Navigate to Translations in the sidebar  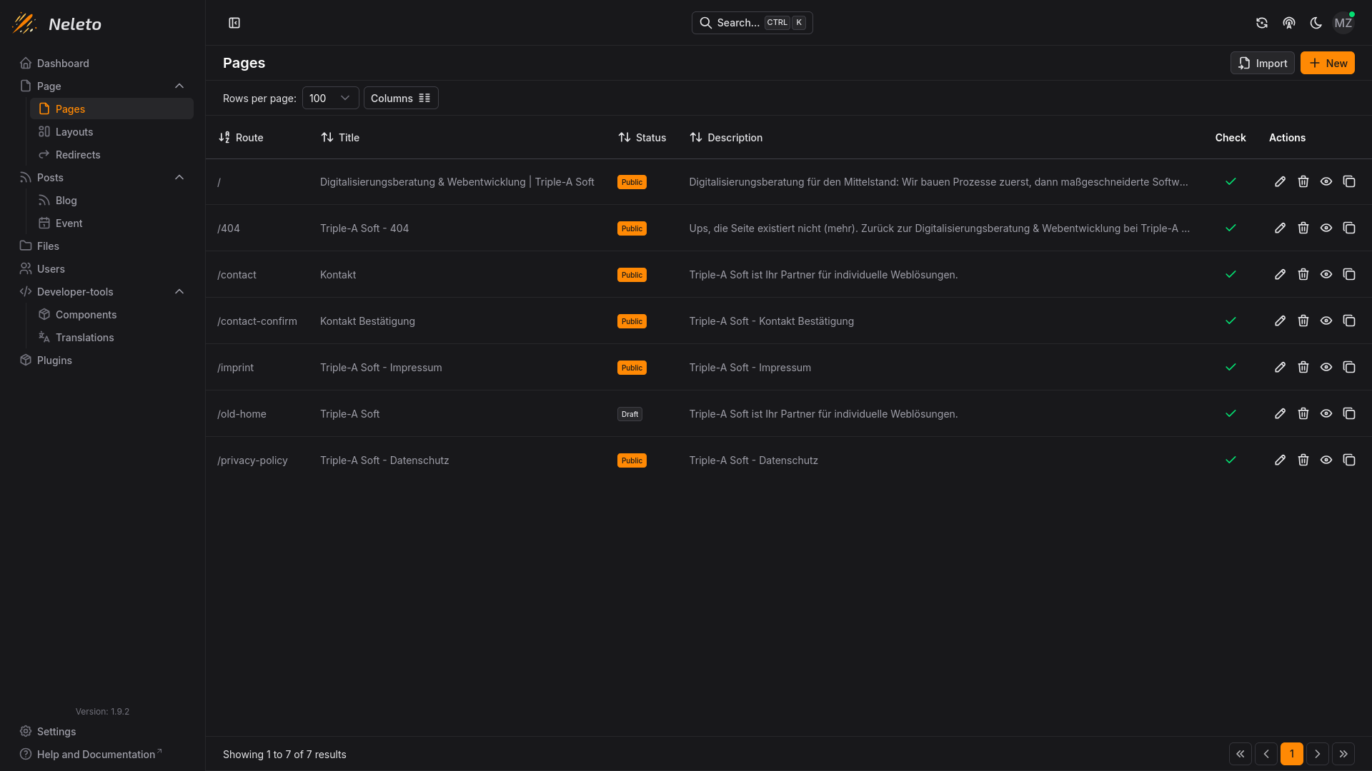(x=84, y=337)
